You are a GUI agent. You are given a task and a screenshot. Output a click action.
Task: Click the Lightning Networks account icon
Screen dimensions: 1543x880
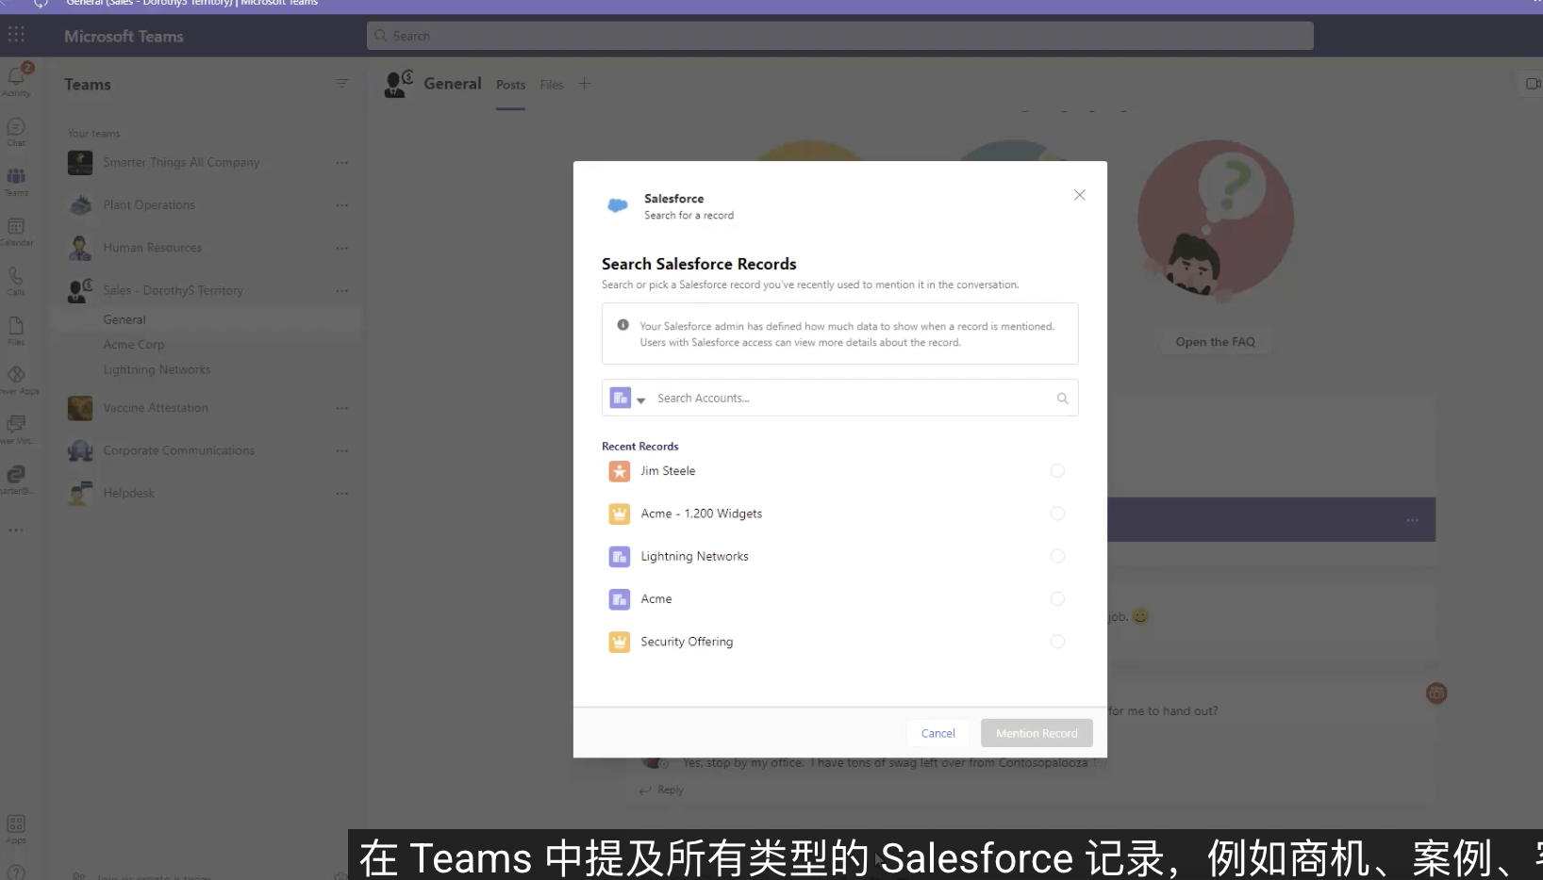[620, 557]
